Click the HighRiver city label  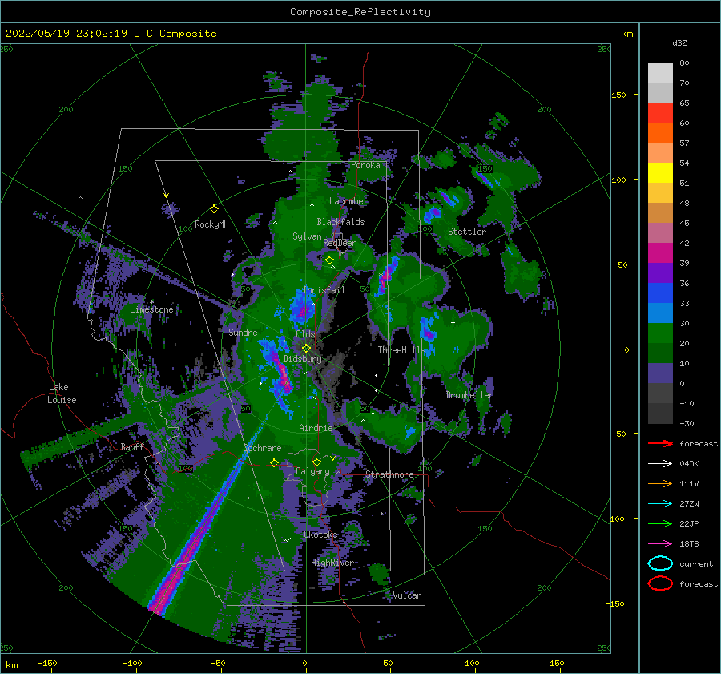332,563
